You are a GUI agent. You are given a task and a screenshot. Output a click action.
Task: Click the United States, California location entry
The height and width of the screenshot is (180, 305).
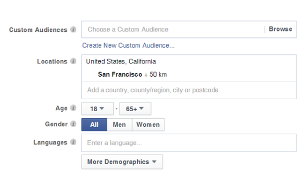point(121,61)
